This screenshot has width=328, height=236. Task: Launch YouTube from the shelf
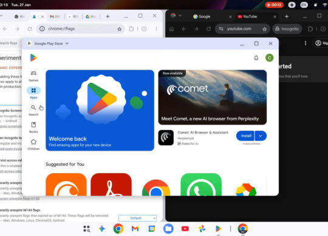(x=185, y=229)
